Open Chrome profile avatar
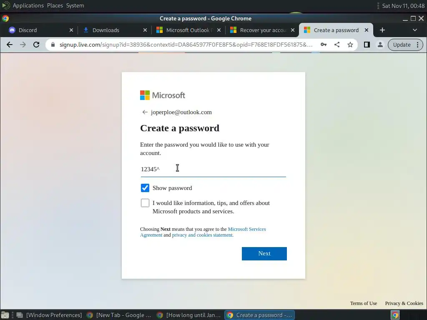Viewport: 427px width, 320px height. coord(380,45)
